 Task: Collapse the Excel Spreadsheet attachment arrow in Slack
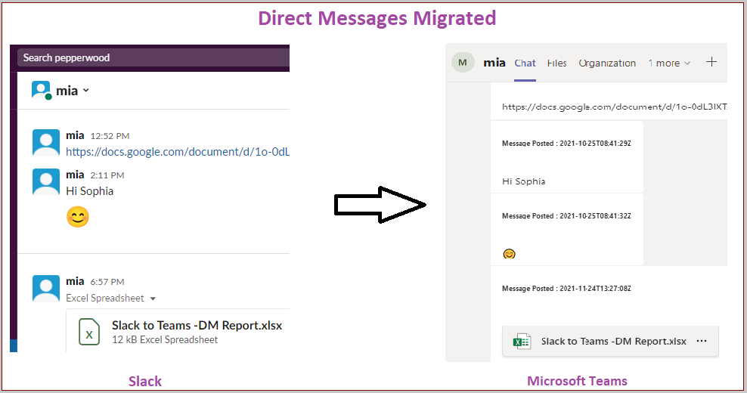tap(153, 299)
